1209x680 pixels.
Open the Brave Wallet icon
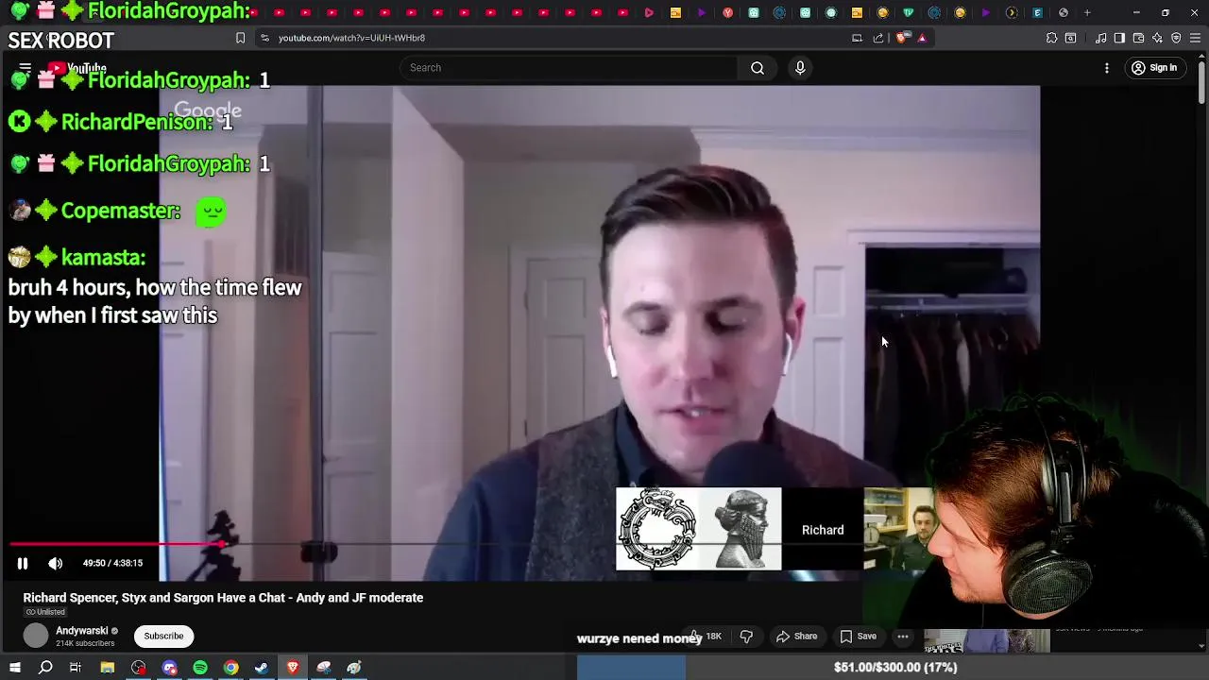pyautogui.click(x=1138, y=38)
